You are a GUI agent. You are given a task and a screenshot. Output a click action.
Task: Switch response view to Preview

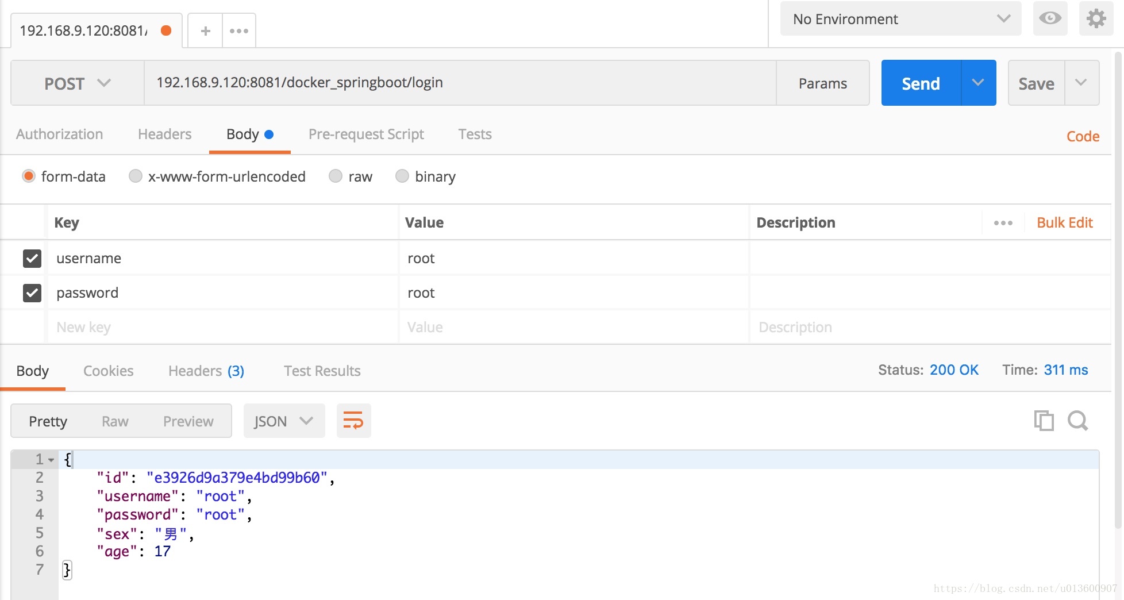188,421
